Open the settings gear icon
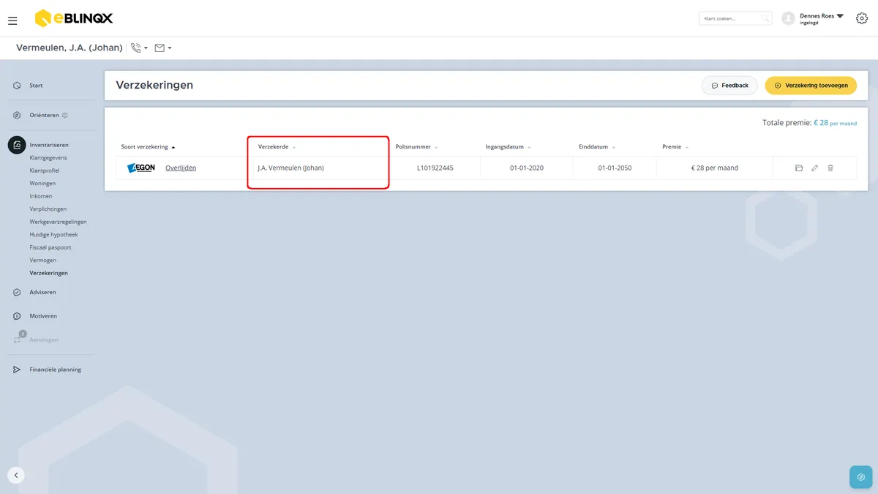This screenshot has width=878, height=494. pyautogui.click(x=861, y=18)
